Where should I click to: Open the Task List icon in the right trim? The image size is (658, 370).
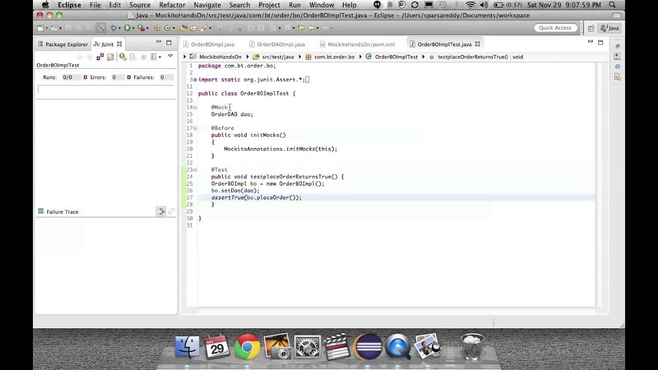click(x=617, y=56)
